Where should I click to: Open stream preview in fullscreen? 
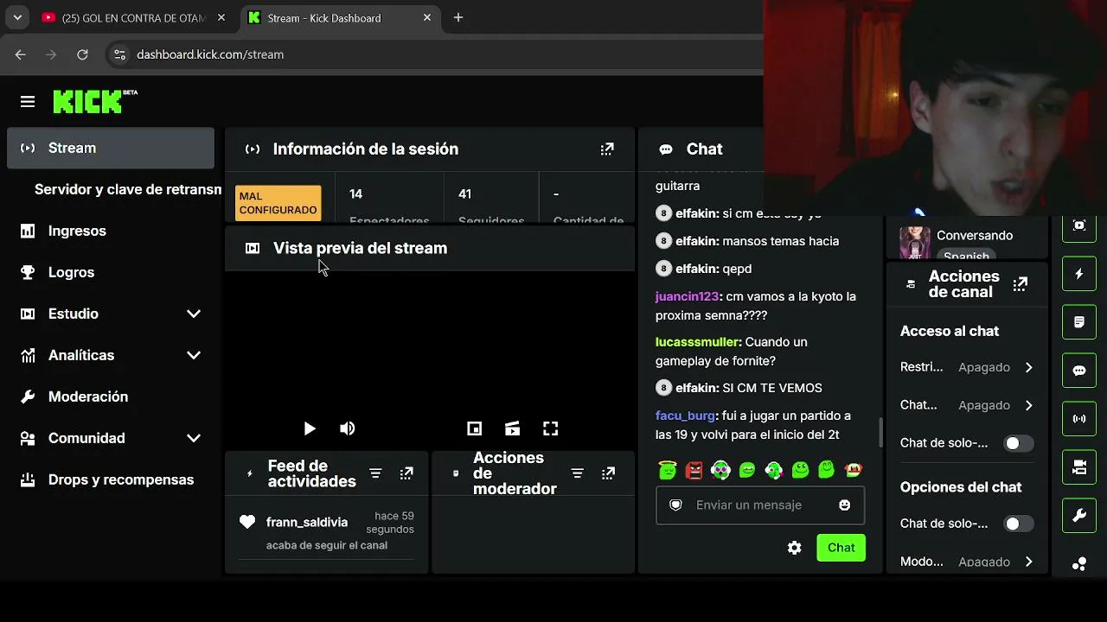(x=550, y=428)
